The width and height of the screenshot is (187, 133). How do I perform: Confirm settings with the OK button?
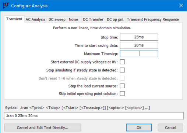(x=139, y=128)
